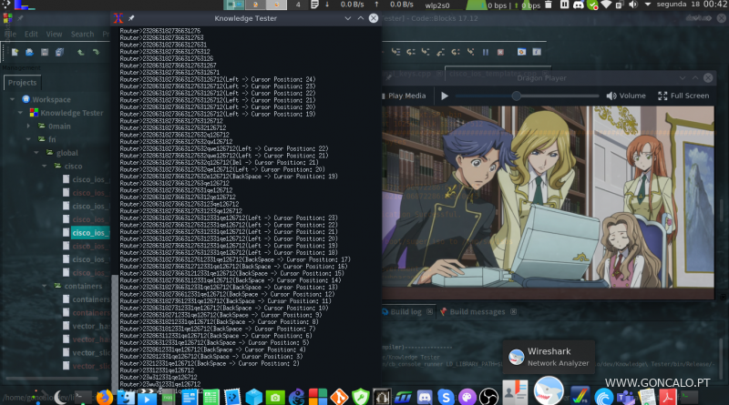Click the Save icon in Code::Blocks toolbar
The height and width of the screenshot is (405, 729).
click(45, 52)
